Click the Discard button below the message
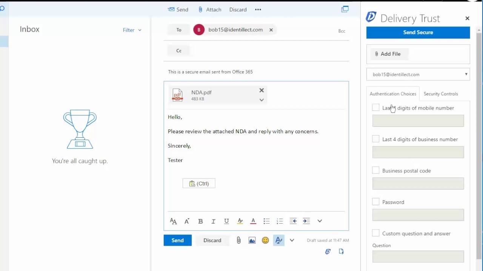The height and width of the screenshot is (271, 483). (x=212, y=240)
